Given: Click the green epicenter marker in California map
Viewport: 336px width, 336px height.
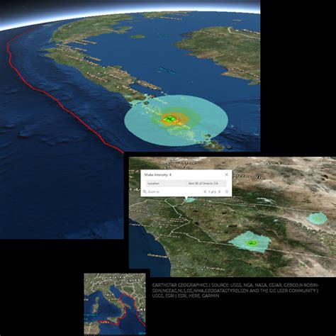Looking at the screenshot, I should [x=252, y=242].
